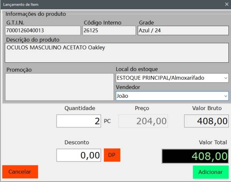Viewport: 231px width, 182px height.
Task: Click the Informações do produto group heading
Action: pyautogui.click(x=35, y=14)
